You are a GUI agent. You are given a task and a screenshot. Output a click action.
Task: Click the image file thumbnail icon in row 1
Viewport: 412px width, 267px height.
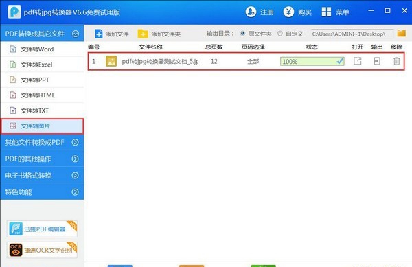pyautogui.click(x=111, y=62)
